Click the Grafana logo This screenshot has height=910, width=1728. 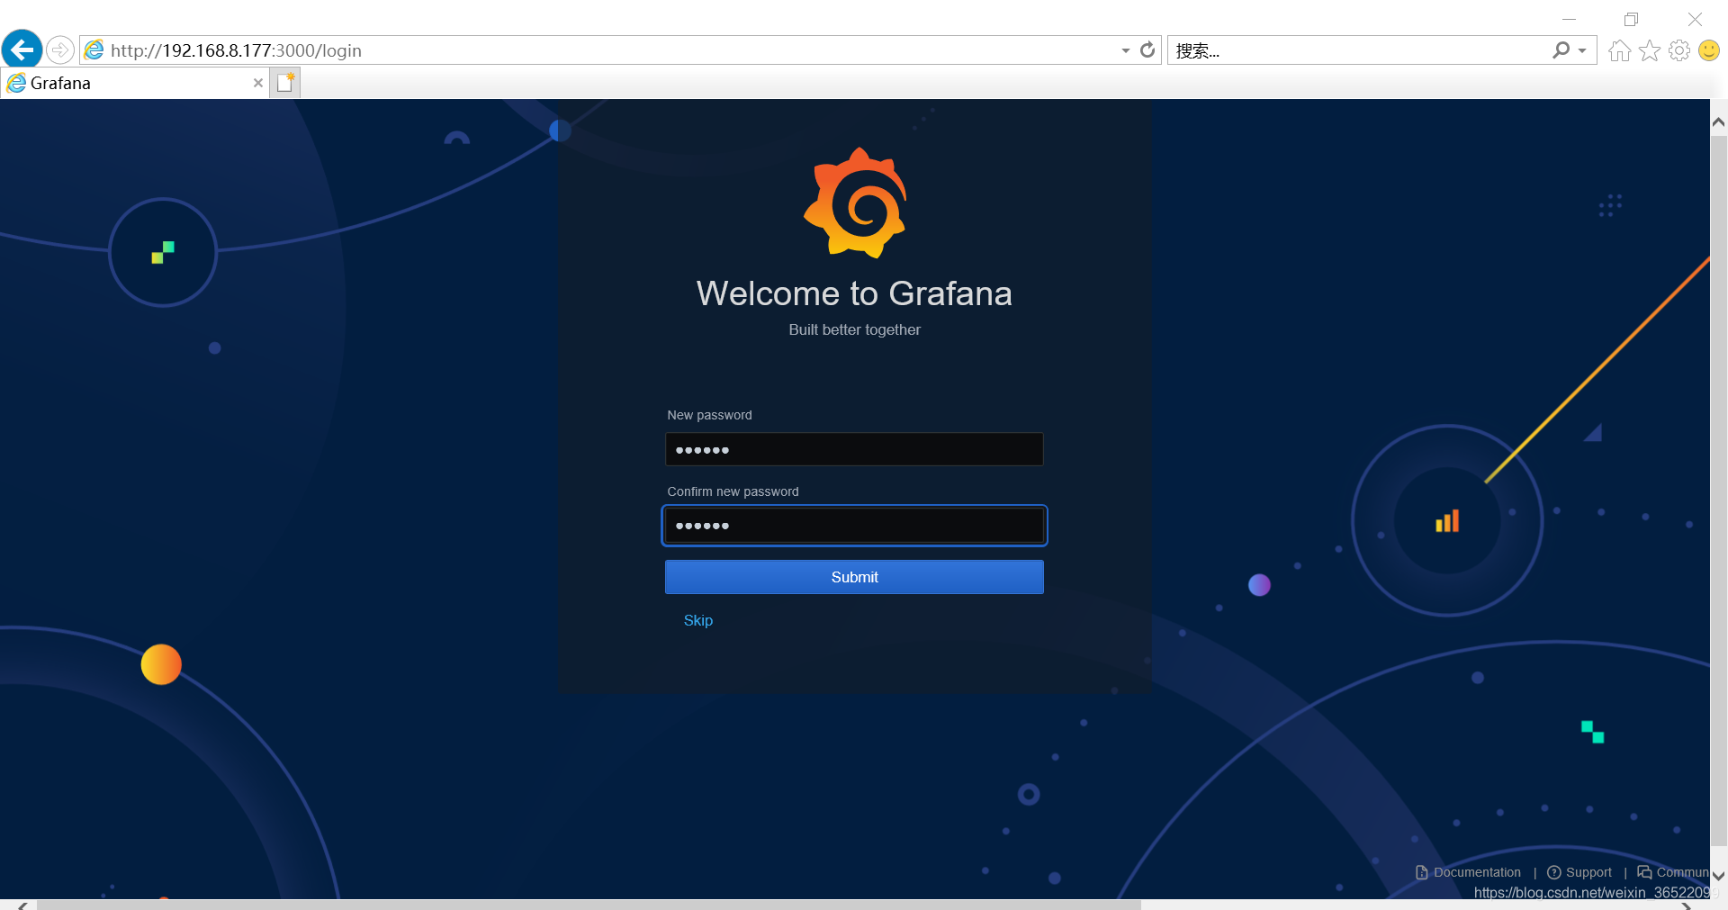[x=855, y=203]
